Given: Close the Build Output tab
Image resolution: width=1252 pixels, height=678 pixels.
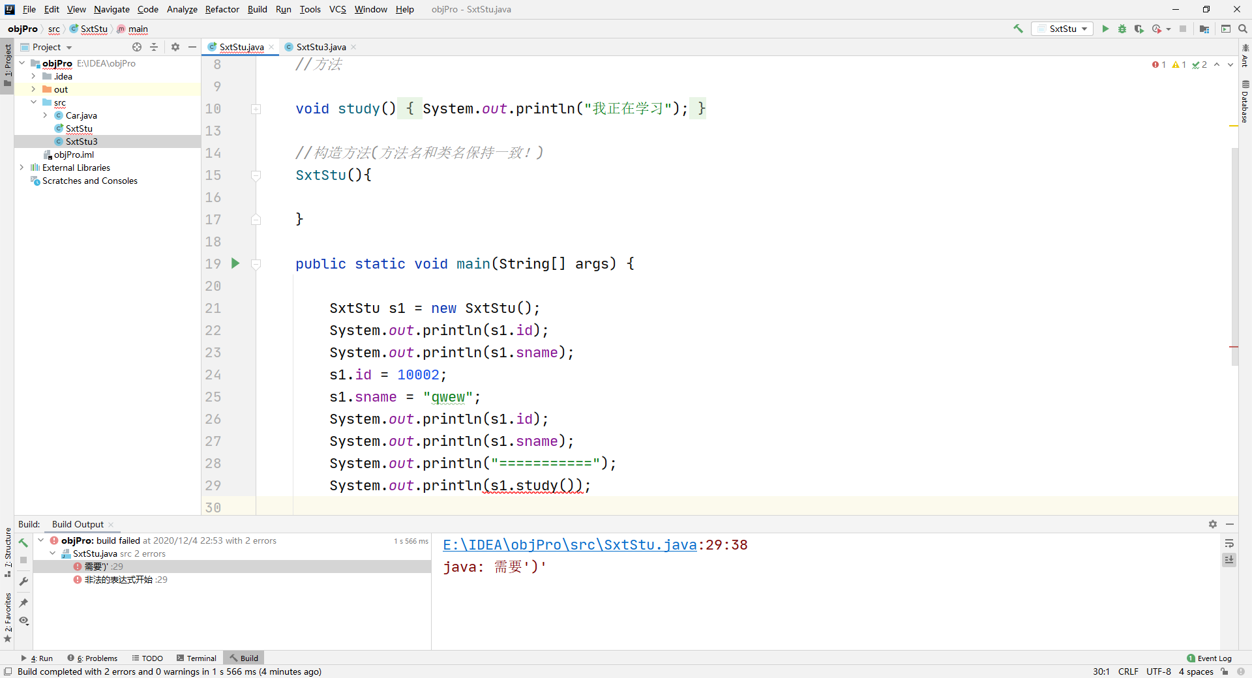Looking at the screenshot, I should click(x=111, y=525).
